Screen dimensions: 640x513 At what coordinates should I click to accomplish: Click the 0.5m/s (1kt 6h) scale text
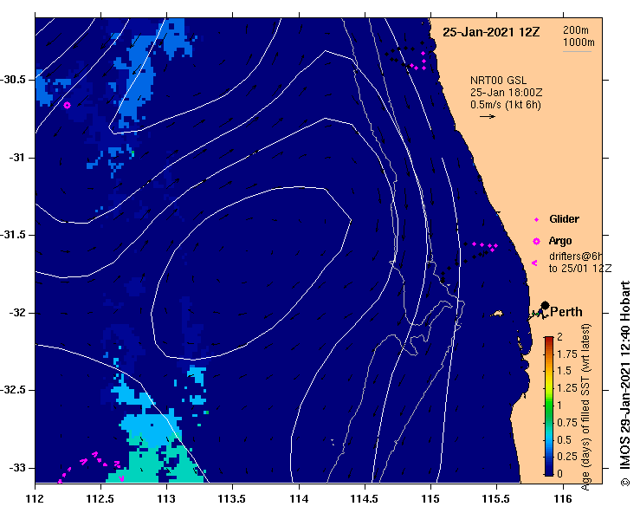505,105
